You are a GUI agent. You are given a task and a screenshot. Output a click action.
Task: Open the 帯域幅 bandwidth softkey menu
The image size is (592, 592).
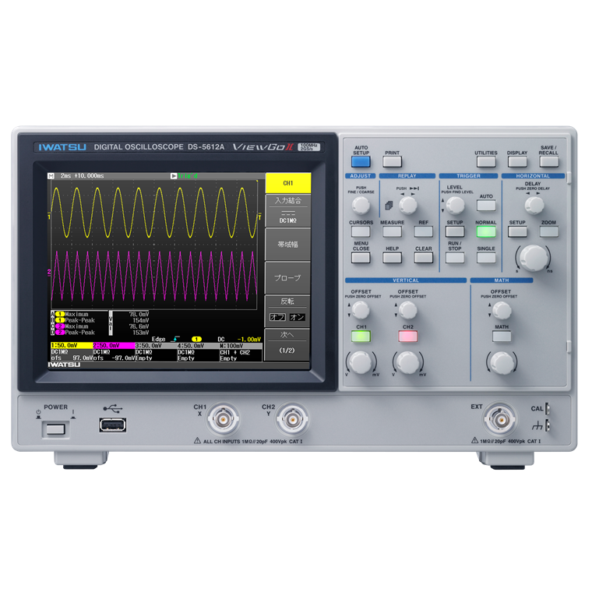coord(287,245)
